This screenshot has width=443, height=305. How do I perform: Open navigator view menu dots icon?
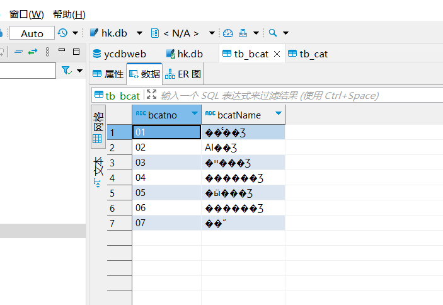point(47,52)
